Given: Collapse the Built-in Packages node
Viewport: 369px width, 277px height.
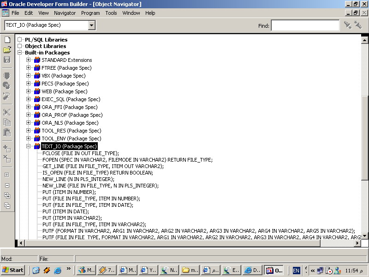Looking at the screenshot, I should click(20, 53).
